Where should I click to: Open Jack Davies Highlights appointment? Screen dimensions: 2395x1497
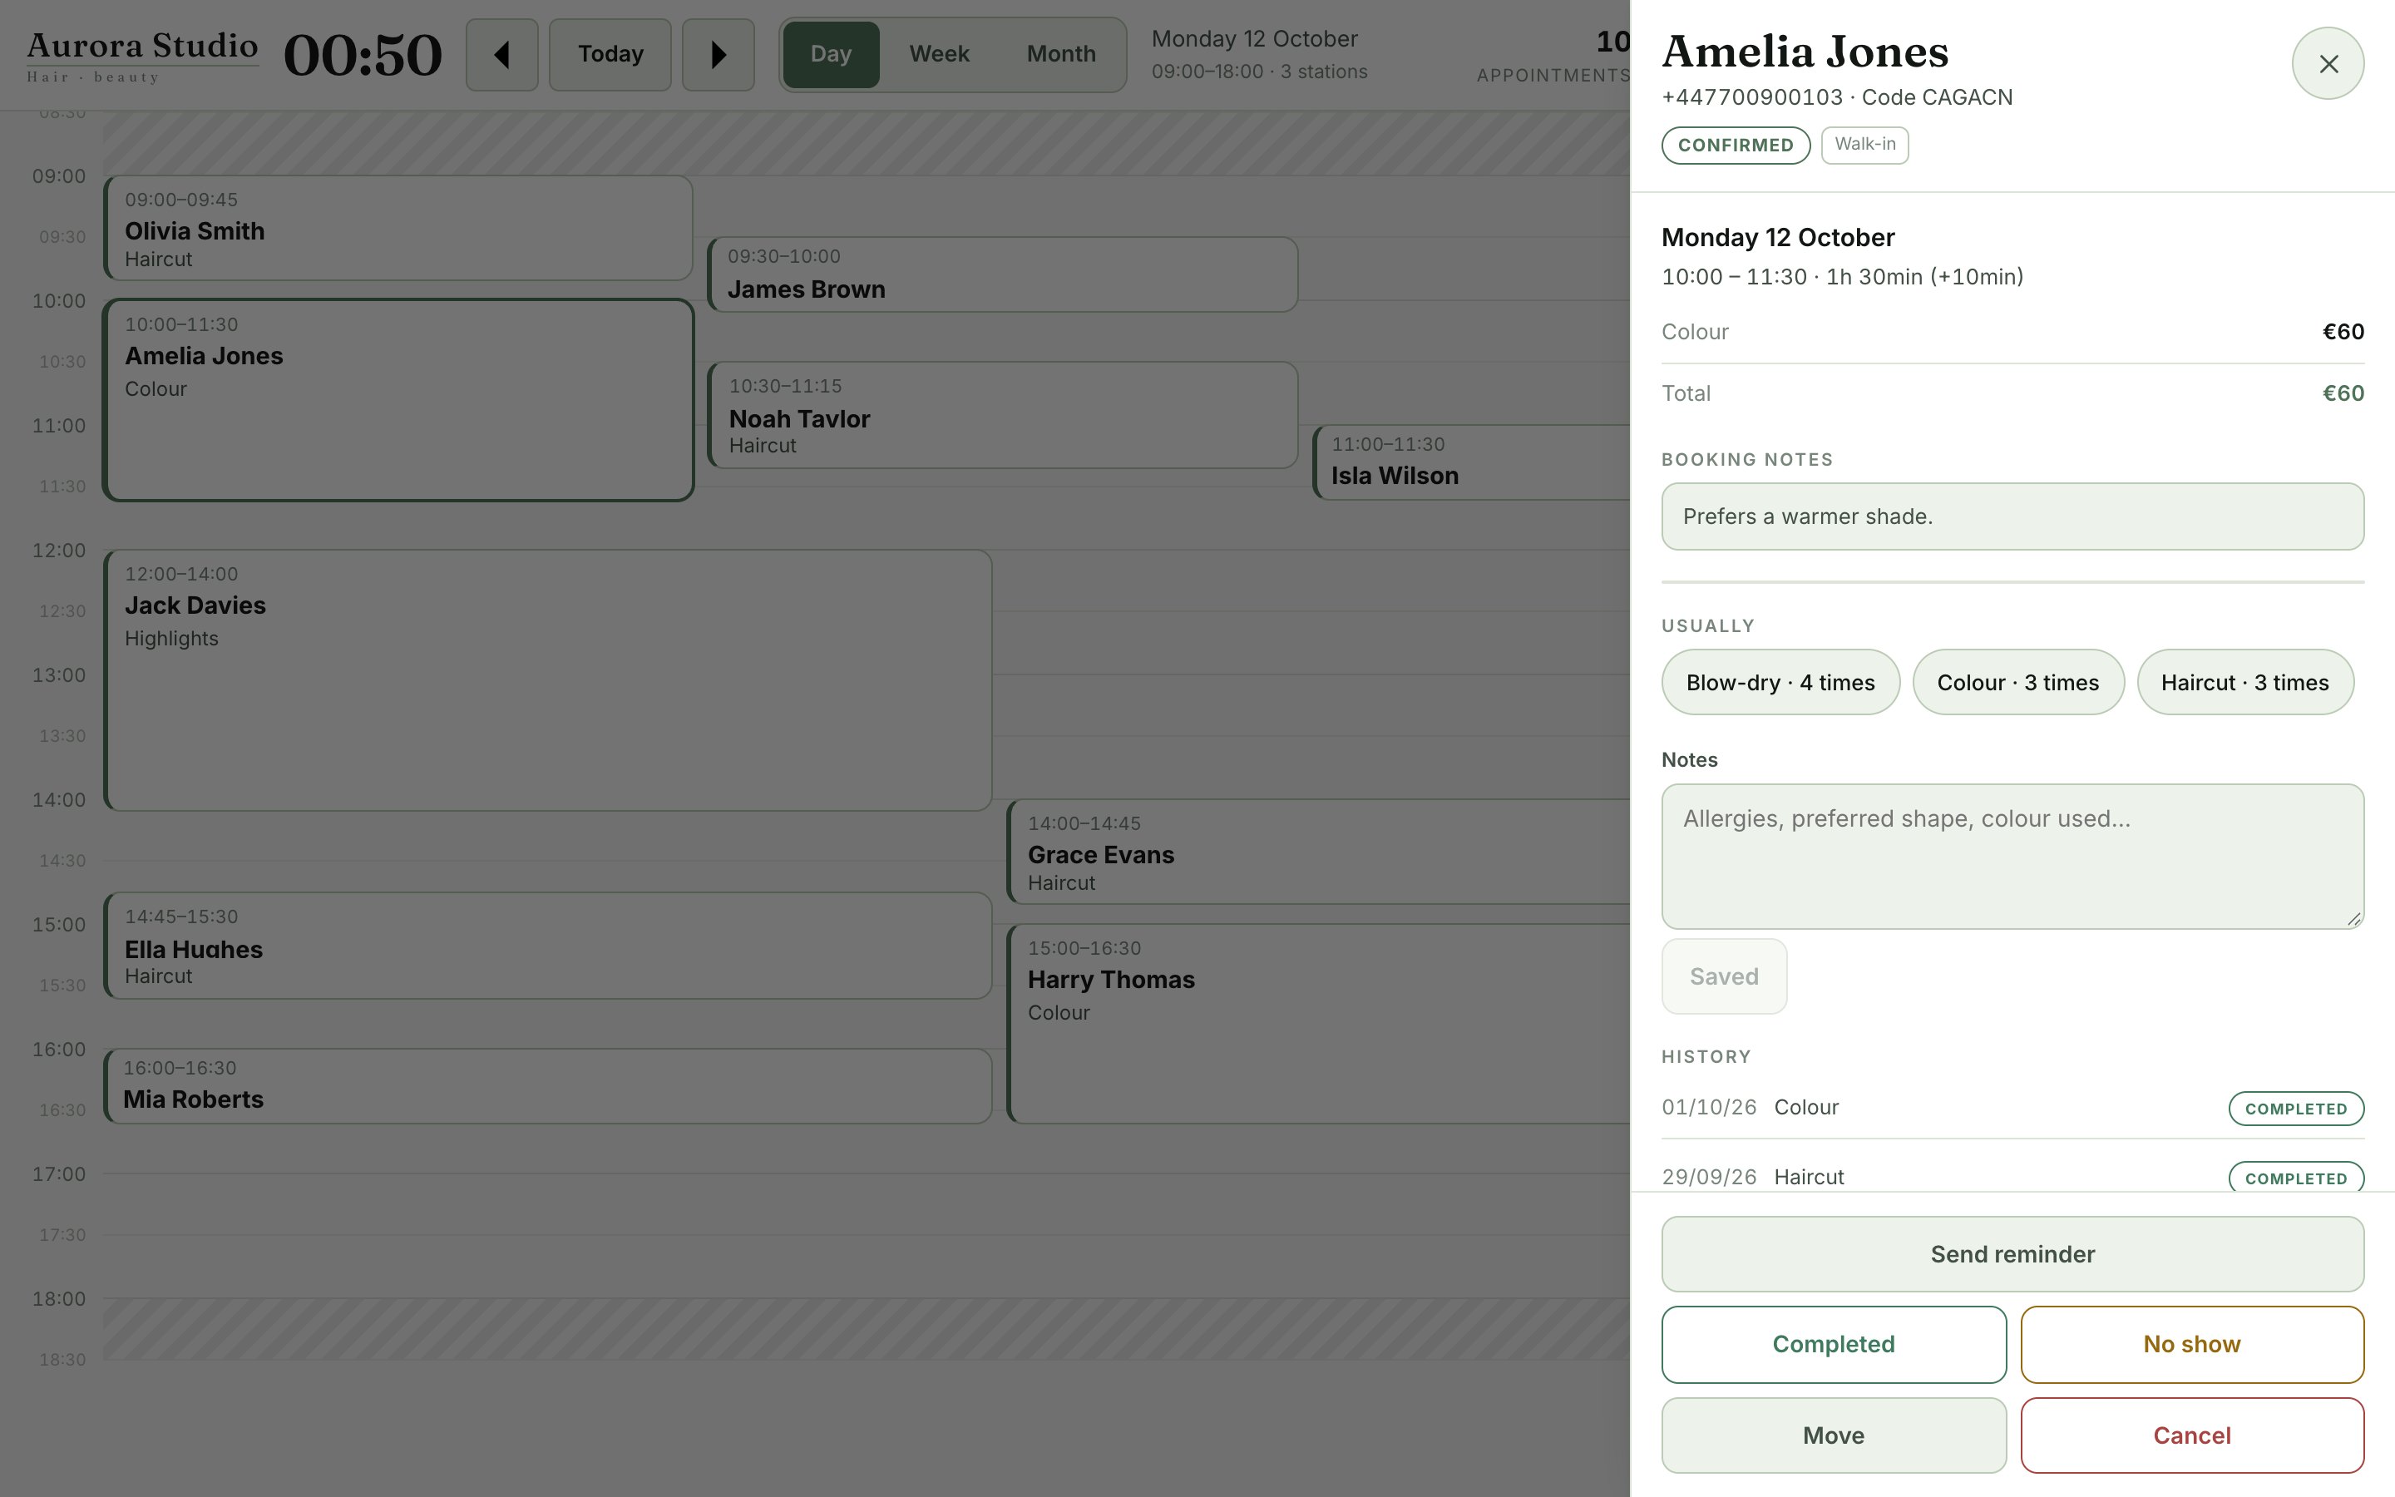pyautogui.click(x=547, y=680)
